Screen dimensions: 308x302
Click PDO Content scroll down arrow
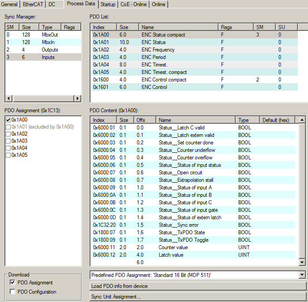click(302, 262)
